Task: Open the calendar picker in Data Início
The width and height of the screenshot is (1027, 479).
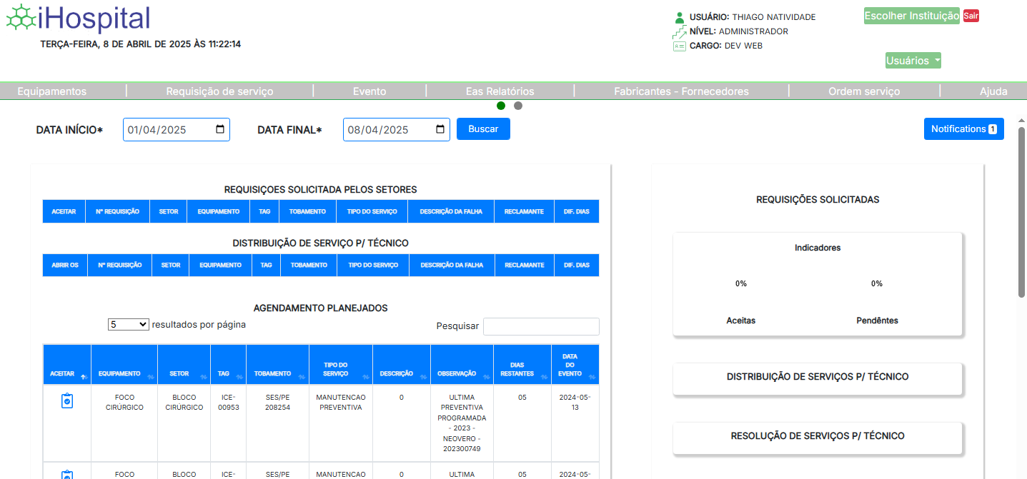Action: click(x=220, y=129)
